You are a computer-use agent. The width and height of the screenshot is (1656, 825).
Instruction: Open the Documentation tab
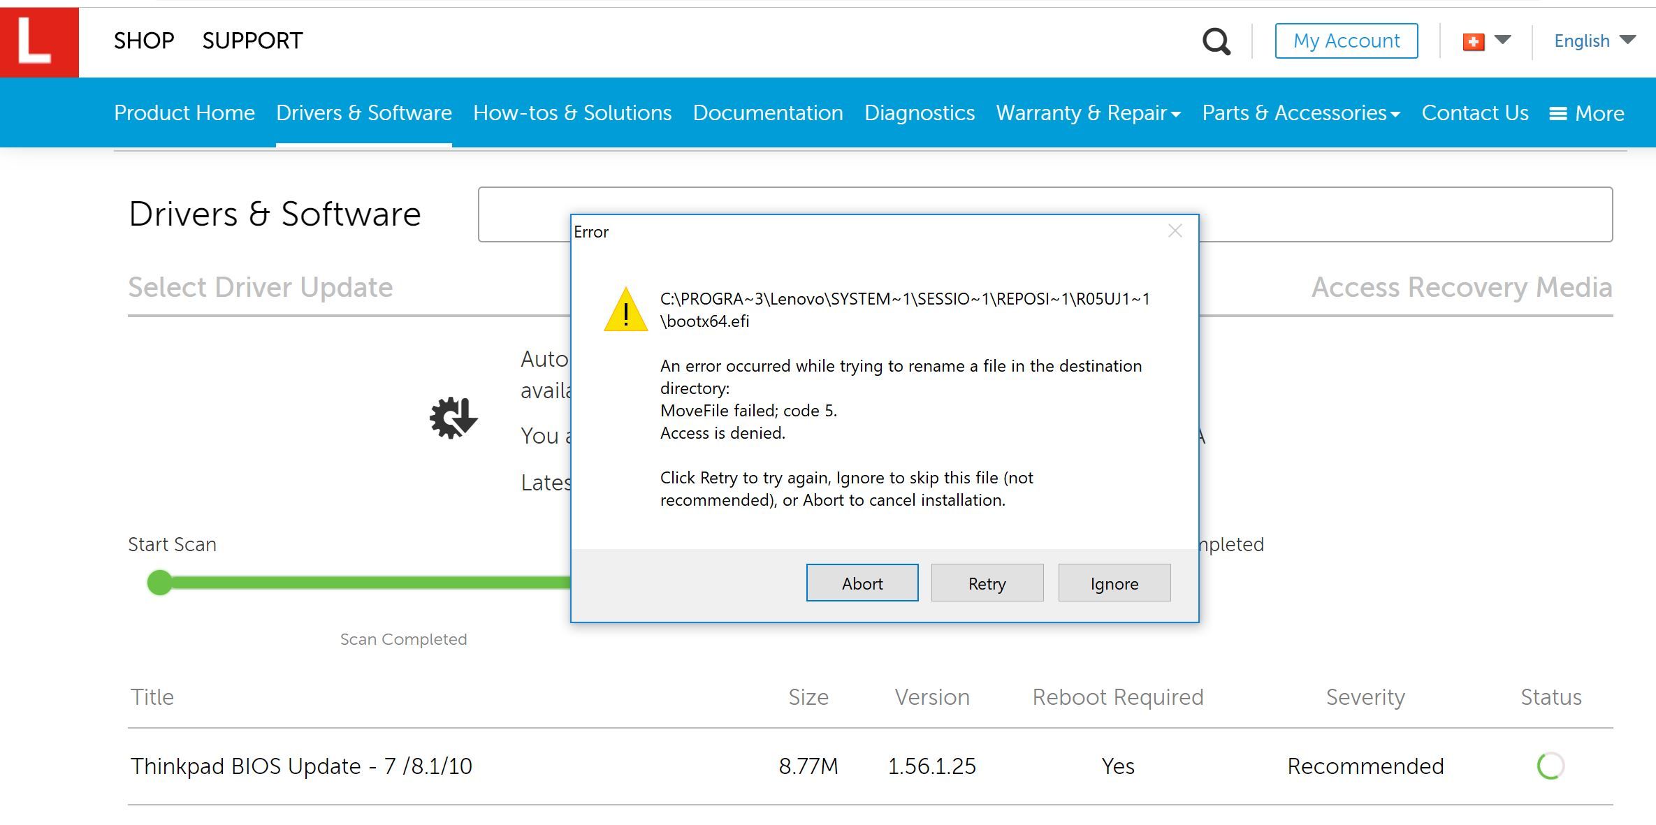(x=768, y=112)
